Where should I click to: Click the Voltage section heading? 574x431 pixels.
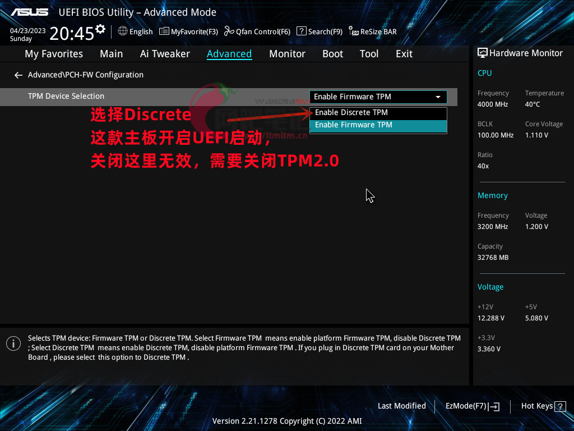pyautogui.click(x=490, y=287)
